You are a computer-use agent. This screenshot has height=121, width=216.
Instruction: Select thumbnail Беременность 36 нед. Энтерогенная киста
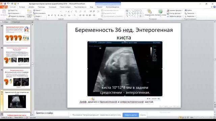tap(17, 101)
